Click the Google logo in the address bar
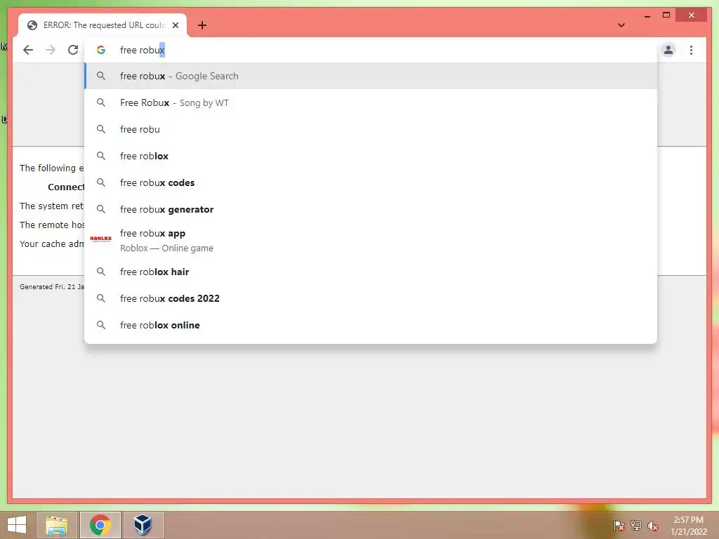 101,50
